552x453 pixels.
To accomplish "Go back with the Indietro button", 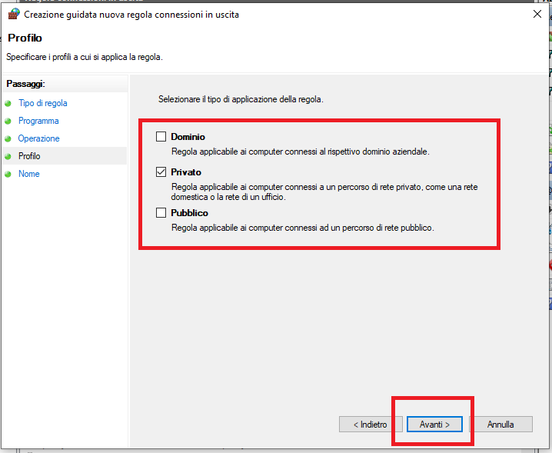I will point(370,425).
